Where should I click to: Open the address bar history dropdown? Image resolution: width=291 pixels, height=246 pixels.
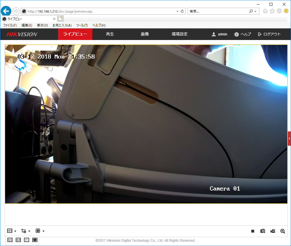(177, 11)
